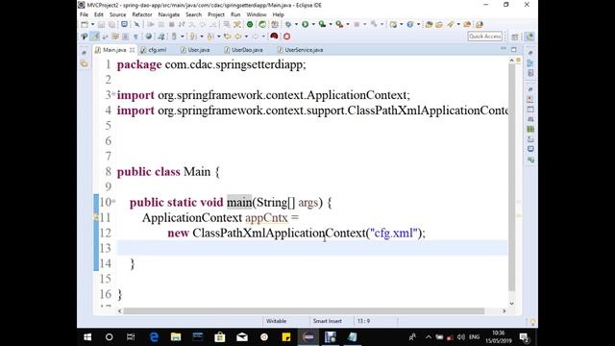Click the Terminate stop icon
The image size is (615, 346).
pyautogui.click(x=171, y=24)
